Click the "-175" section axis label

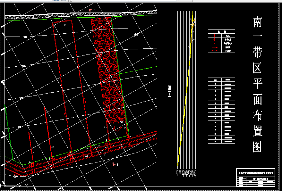tap(189, 174)
